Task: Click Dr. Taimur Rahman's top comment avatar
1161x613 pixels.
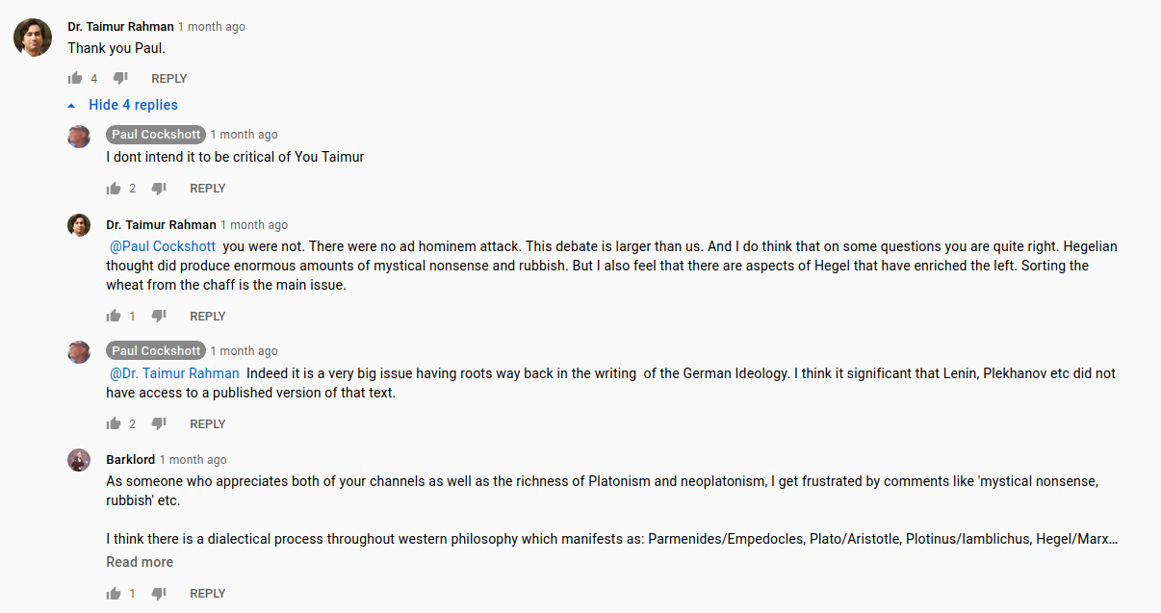Action: (33, 38)
